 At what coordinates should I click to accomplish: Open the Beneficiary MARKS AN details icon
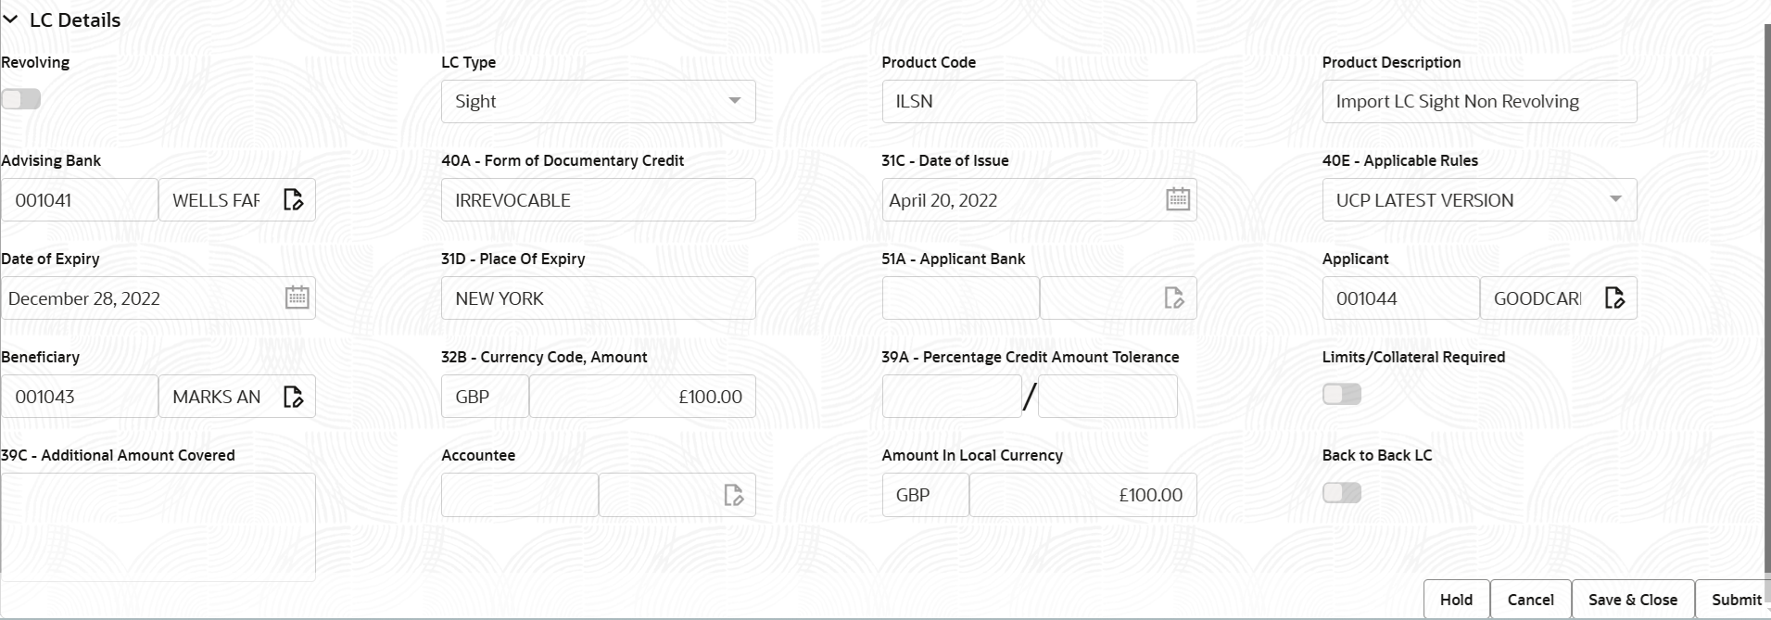(294, 396)
